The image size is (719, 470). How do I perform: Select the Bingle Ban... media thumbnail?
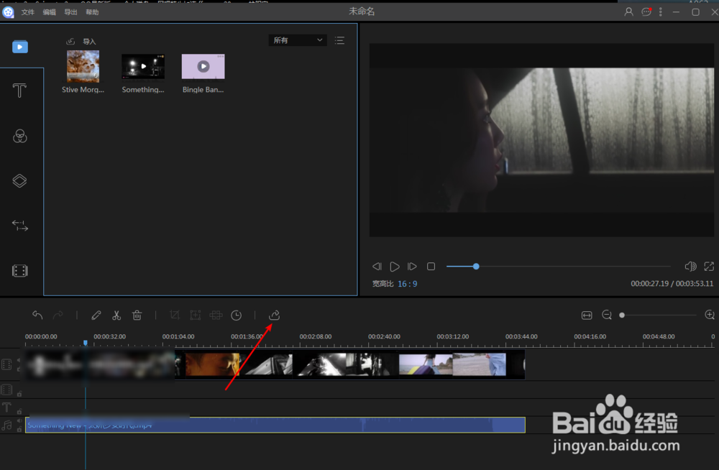[203, 67]
